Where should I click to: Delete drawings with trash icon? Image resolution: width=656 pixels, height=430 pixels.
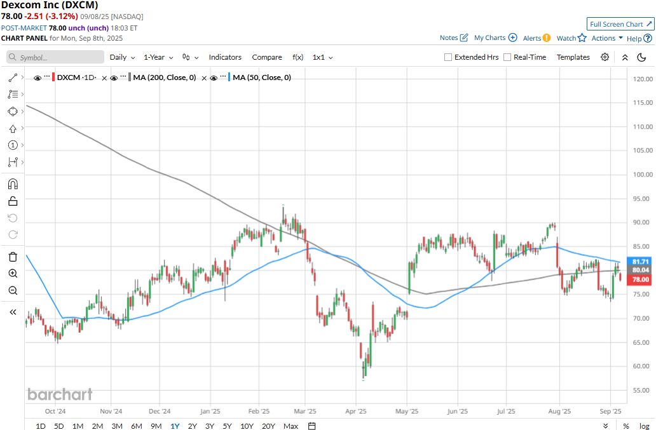coord(13,257)
